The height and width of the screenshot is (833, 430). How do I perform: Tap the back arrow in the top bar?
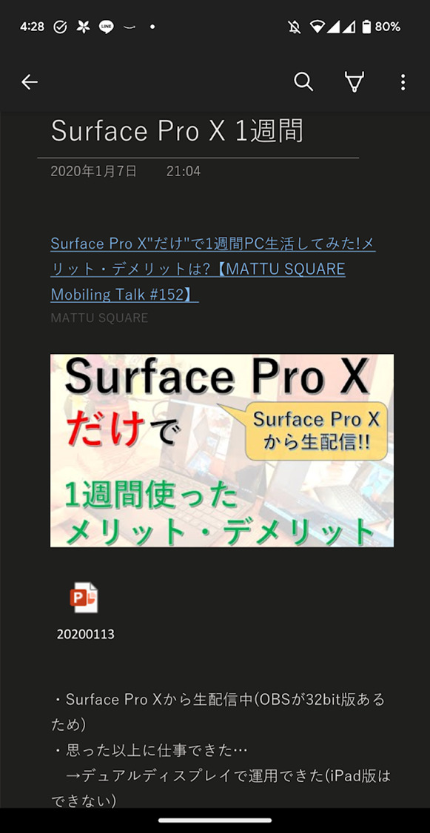click(30, 81)
